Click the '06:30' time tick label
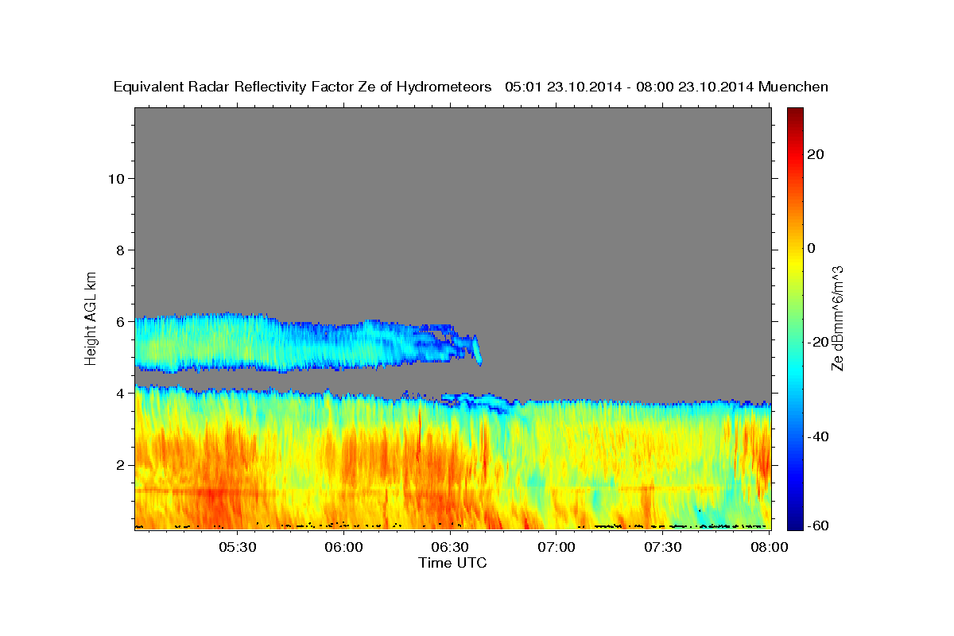The width and height of the screenshot is (954, 636). (x=450, y=547)
